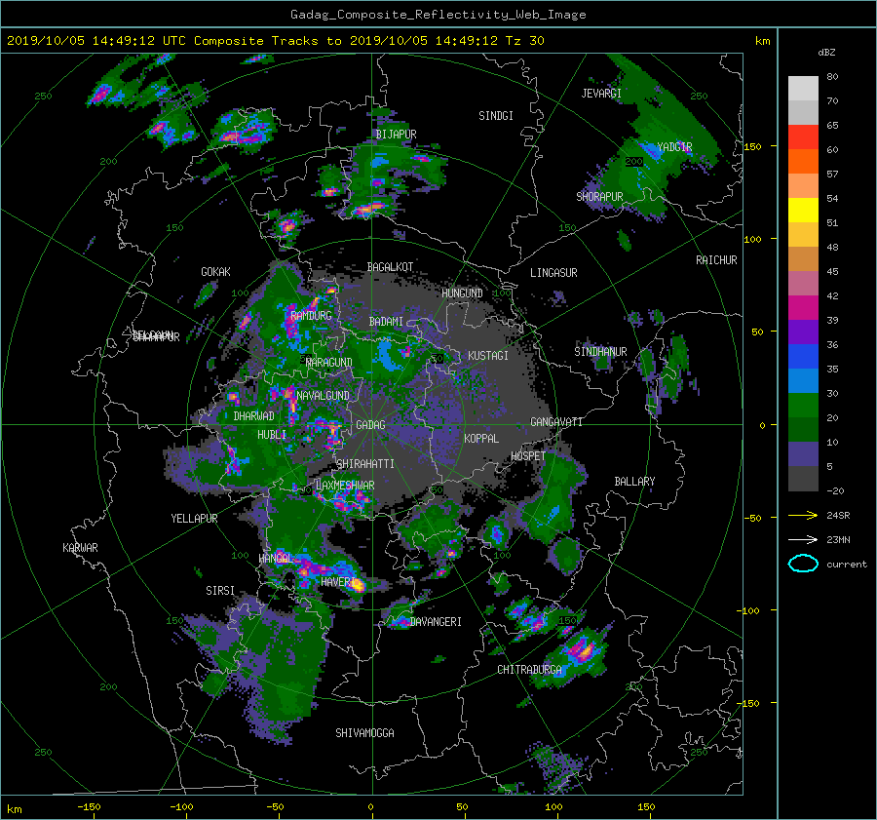Pick the magenta 39 dBZ legend swatch
The width and height of the screenshot is (877, 820).
click(803, 308)
